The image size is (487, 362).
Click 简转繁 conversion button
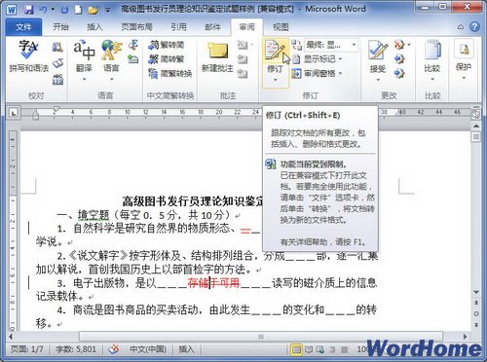167,59
